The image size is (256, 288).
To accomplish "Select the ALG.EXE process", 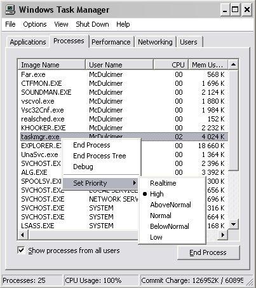I will (x=34, y=172).
